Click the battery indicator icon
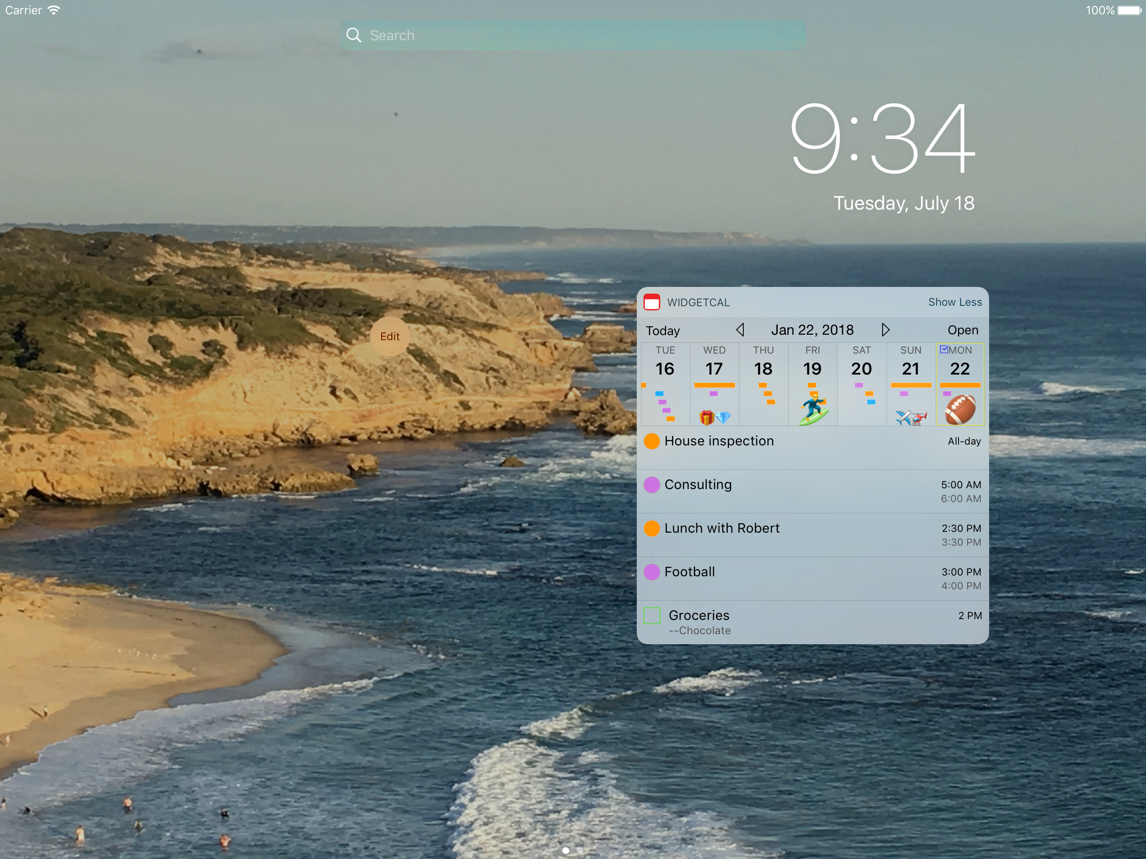This screenshot has height=859, width=1146. click(1129, 10)
